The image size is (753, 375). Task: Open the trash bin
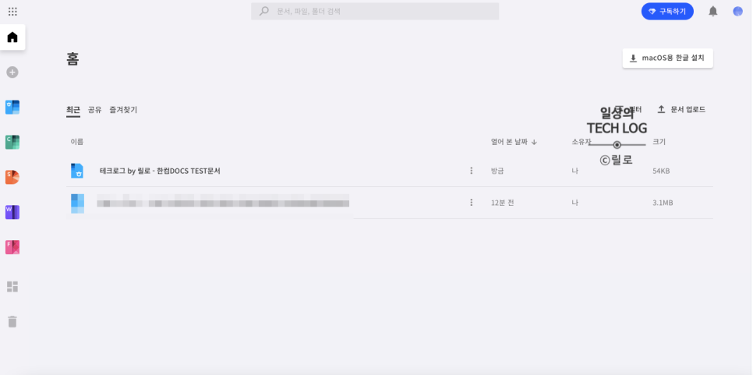12,322
